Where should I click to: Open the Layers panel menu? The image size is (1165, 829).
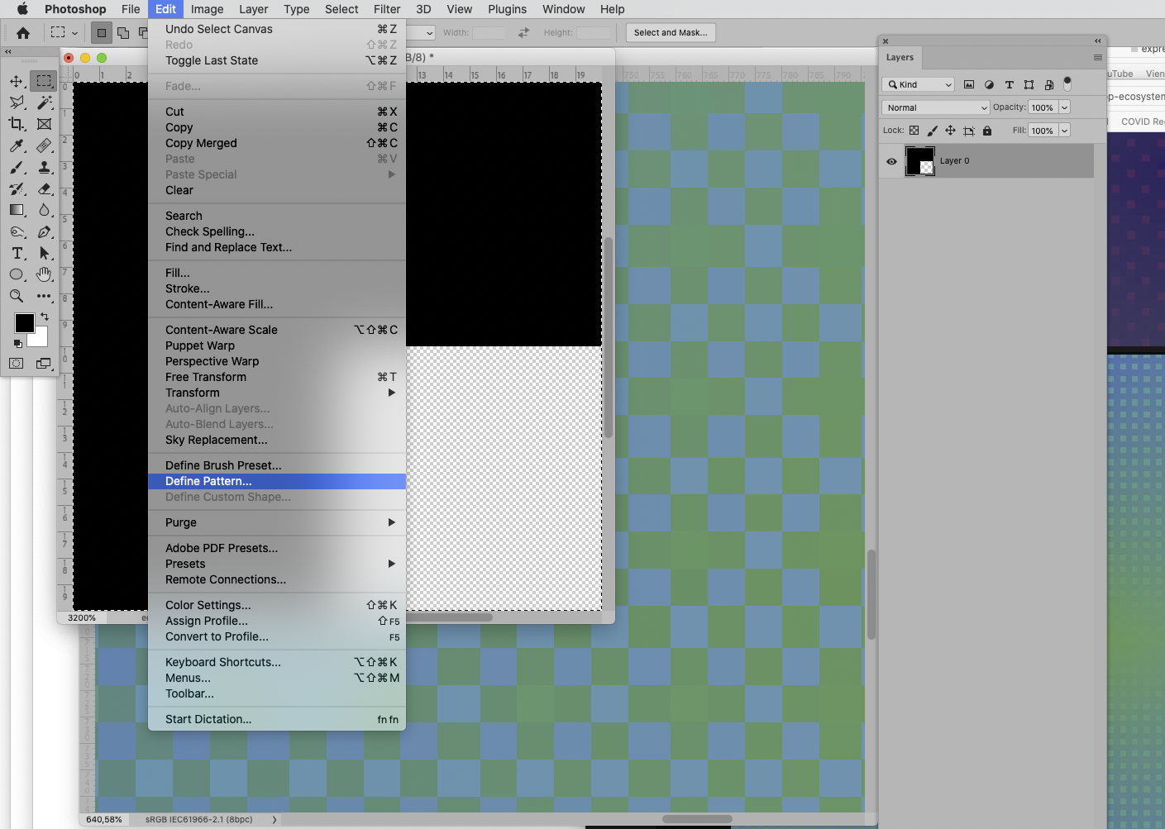[1098, 57]
